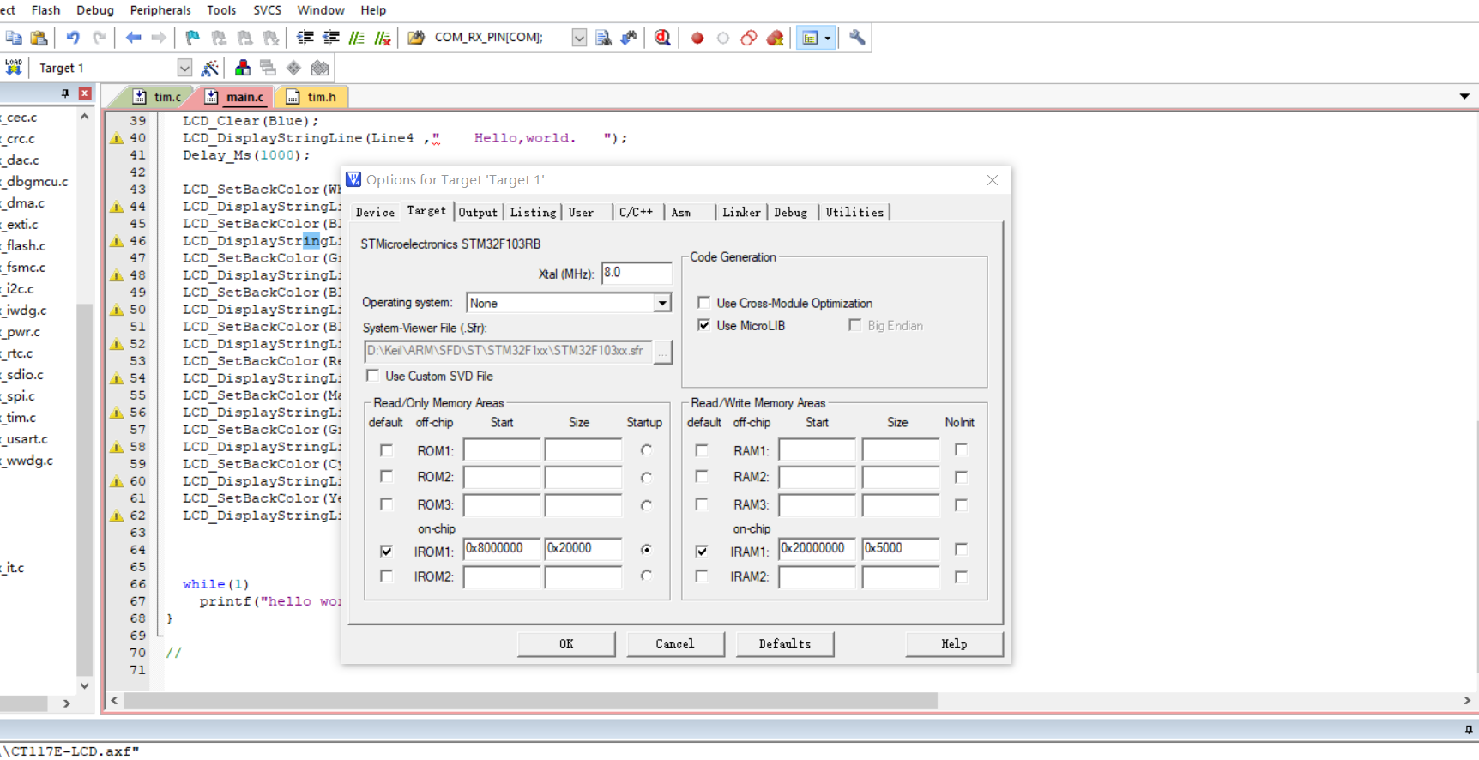Viewport: 1479px width, 760px height.
Task: Check the ROM1 default checkbox
Action: [386, 450]
